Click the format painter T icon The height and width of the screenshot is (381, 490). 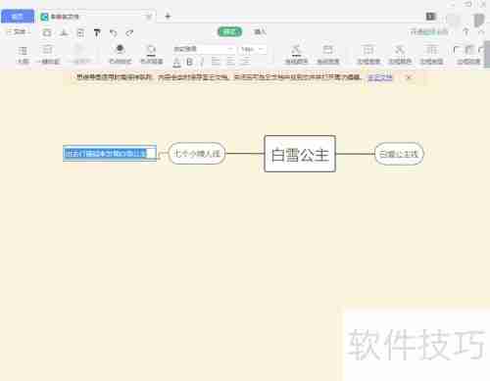click(x=97, y=32)
